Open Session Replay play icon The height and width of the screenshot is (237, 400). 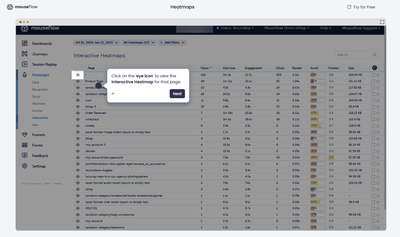click(x=25, y=64)
